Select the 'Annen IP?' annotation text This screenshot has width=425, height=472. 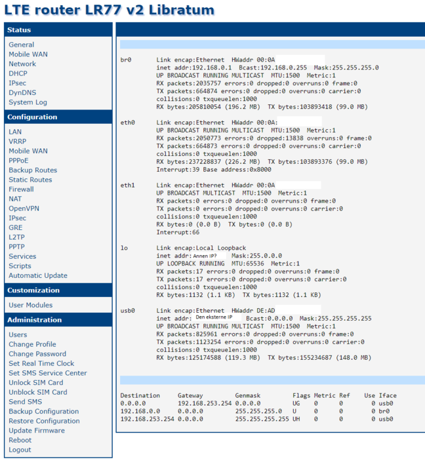click(x=205, y=256)
